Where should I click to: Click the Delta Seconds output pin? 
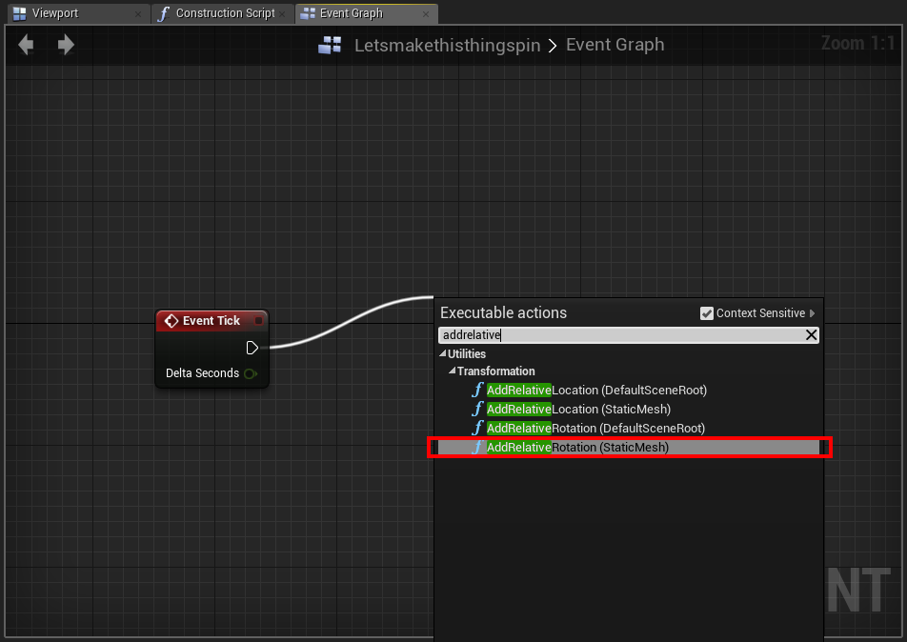click(251, 373)
